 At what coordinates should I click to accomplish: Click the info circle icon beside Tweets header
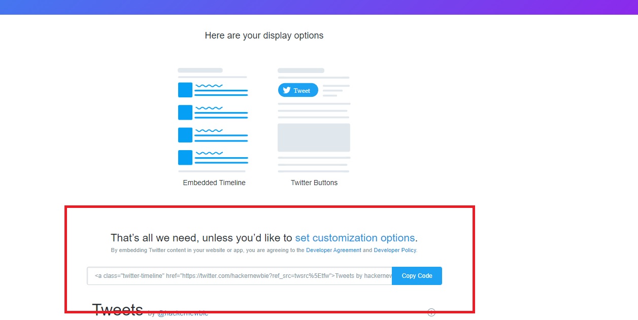(x=431, y=312)
